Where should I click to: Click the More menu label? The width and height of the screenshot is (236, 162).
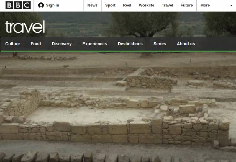[205, 5]
